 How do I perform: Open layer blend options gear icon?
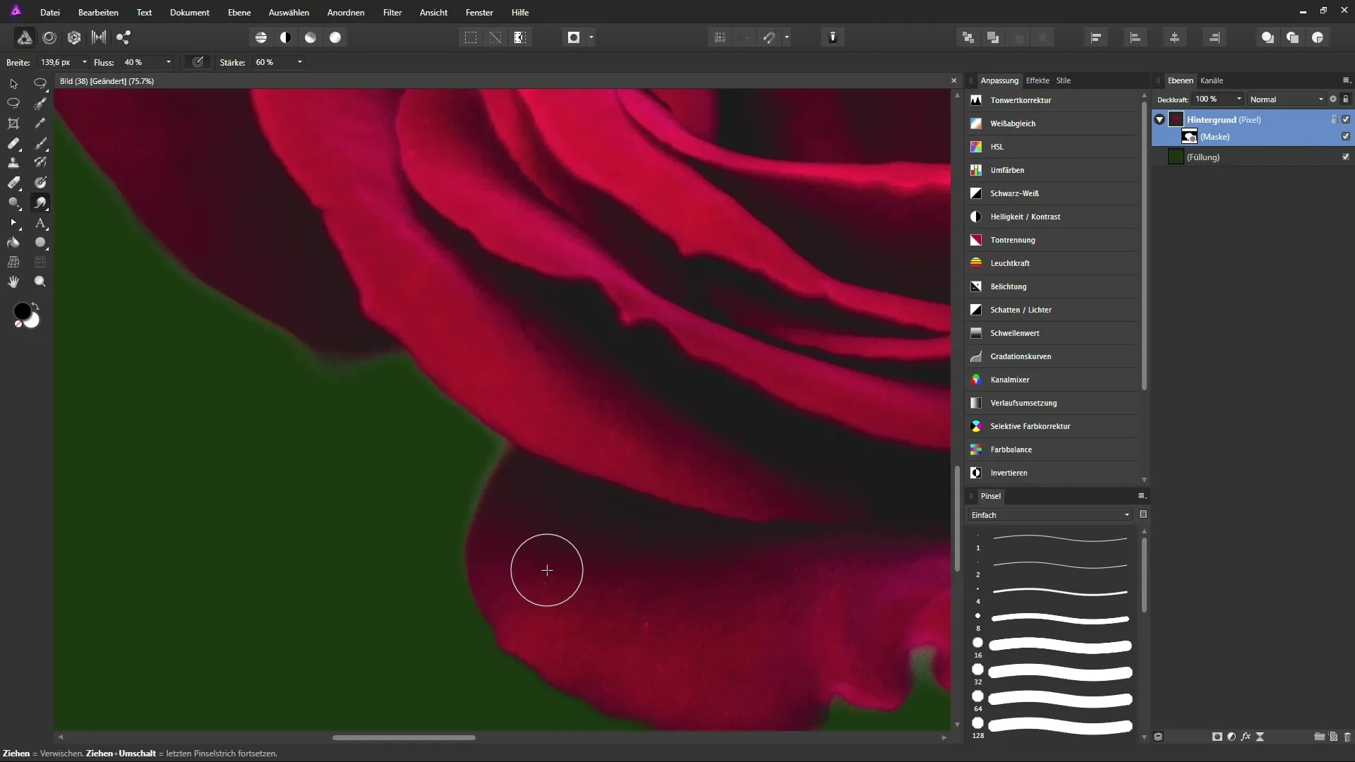click(x=1333, y=99)
